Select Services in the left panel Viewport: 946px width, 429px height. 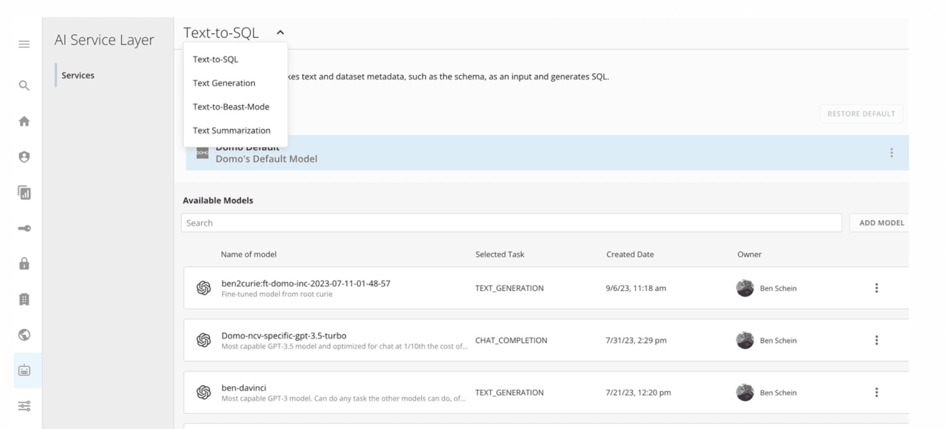pyautogui.click(x=78, y=75)
